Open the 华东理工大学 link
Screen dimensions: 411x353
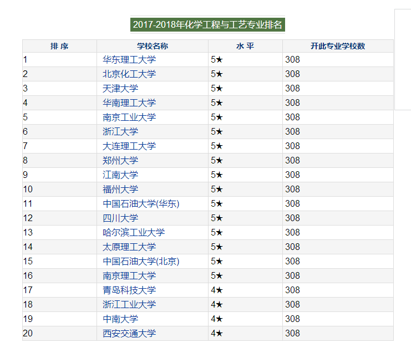tap(129, 59)
